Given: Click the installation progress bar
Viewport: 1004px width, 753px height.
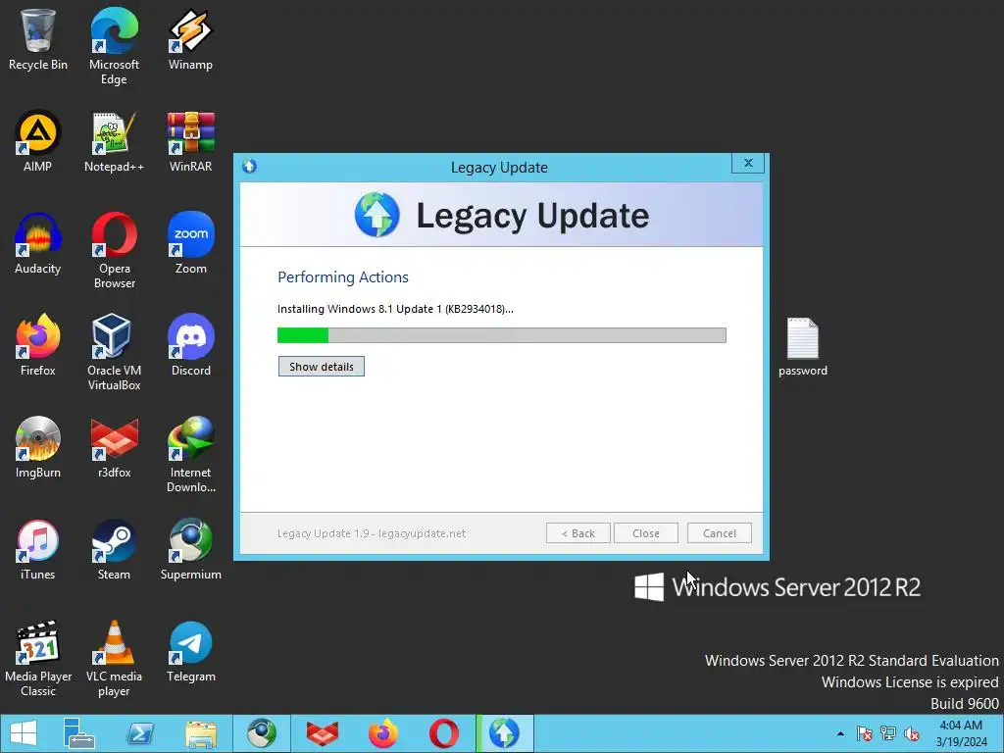Looking at the screenshot, I should click(502, 335).
